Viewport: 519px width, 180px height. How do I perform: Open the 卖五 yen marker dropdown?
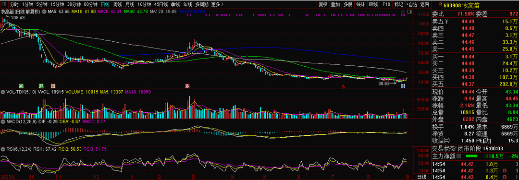click(x=446, y=22)
